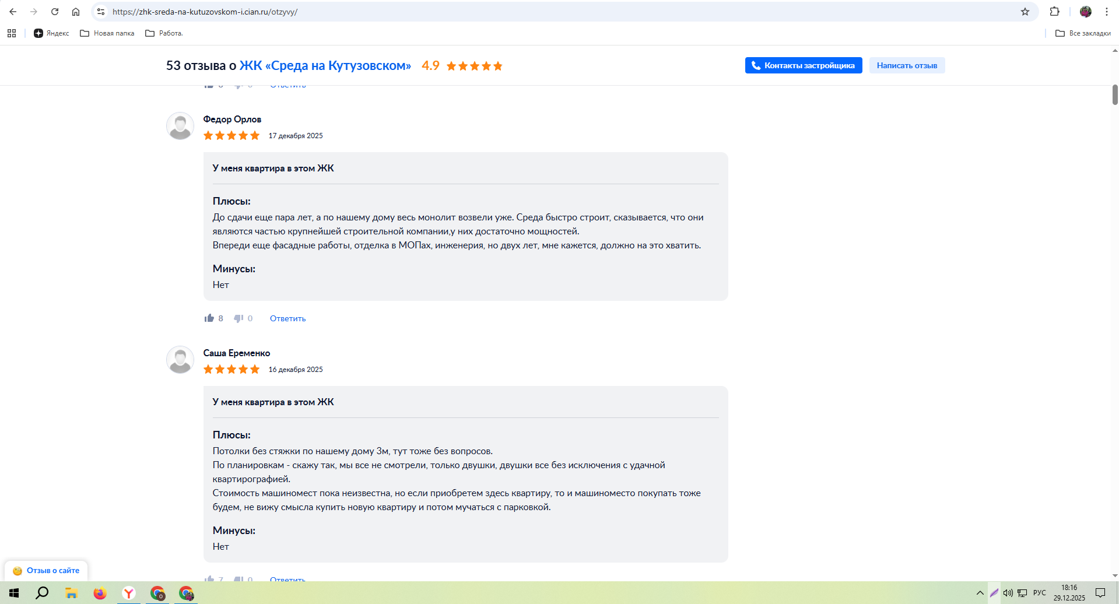Open Firefox from the taskbar
Image resolution: width=1119 pixels, height=604 pixels.
100,594
